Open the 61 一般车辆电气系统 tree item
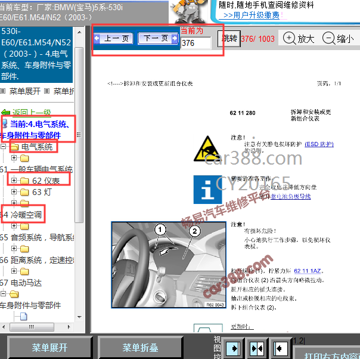Image resolution: width=360 pixels, height=359 pixels. pos(36,169)
